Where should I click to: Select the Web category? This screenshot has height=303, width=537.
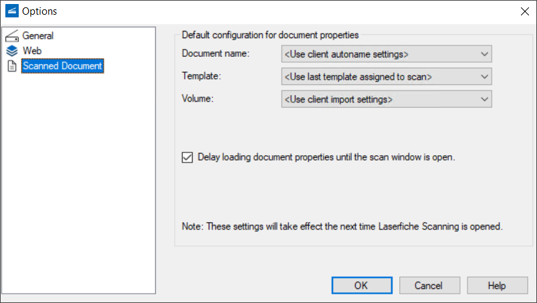click(x=32, y=51)
